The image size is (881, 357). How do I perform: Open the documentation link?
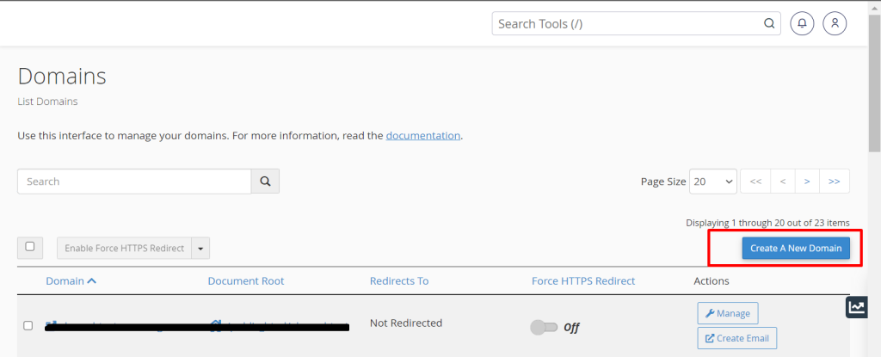click(423, 135)
